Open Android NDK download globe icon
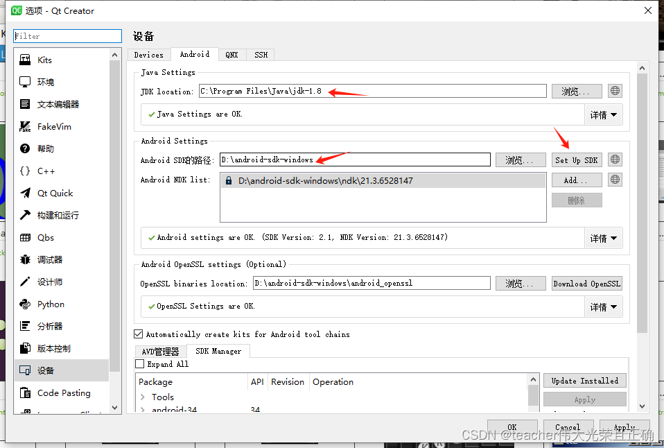664x448 pixels. [x=615, y=180]
